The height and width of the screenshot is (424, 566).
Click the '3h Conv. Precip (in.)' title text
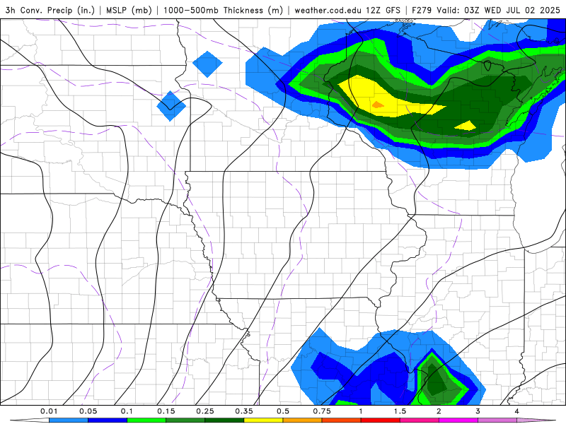pos(50,10)
